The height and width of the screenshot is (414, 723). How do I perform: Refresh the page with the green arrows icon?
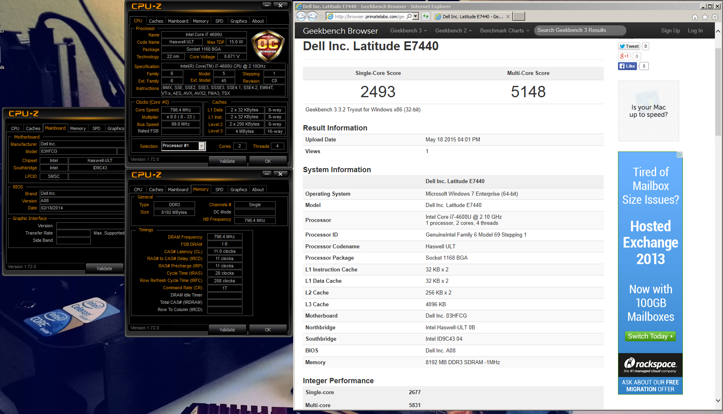coord(425,16)
